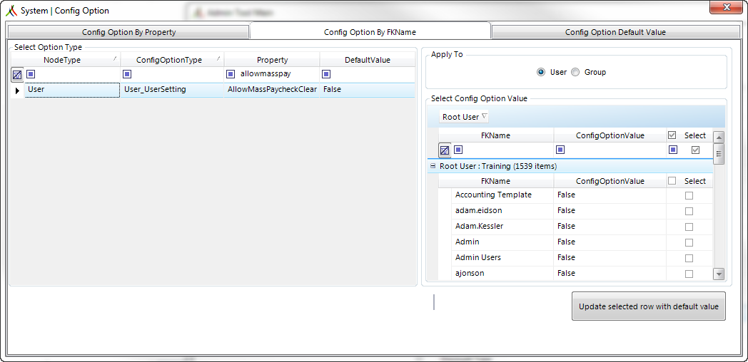Click Update selected row with default value
Image resolution: width=748 pixels, height=362 pixels.
point(648,306)
